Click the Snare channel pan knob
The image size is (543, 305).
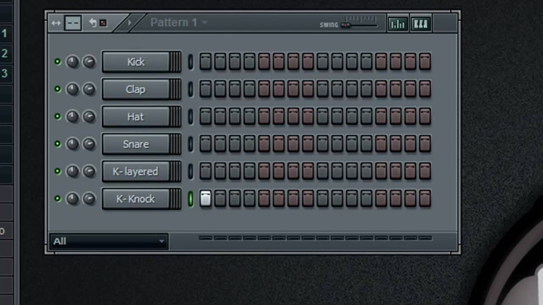click(x=73, y=144)
